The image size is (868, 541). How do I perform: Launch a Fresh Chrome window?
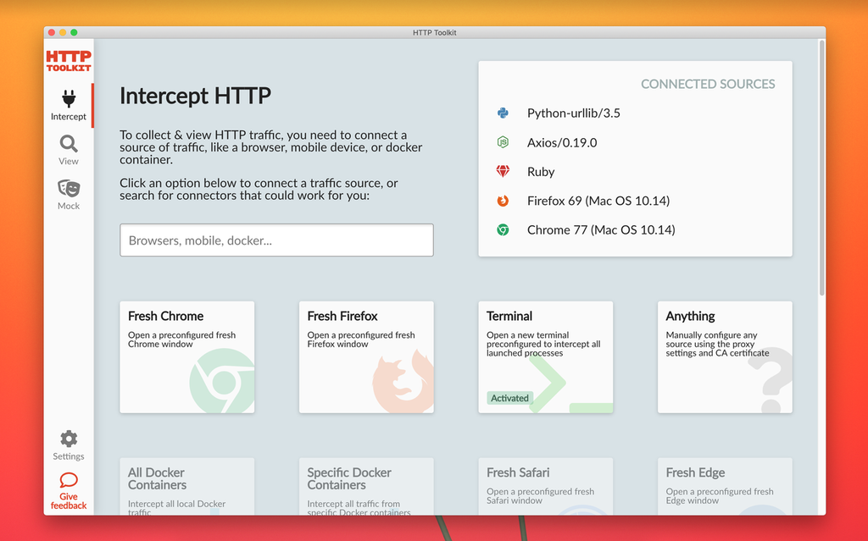[186, 356]
